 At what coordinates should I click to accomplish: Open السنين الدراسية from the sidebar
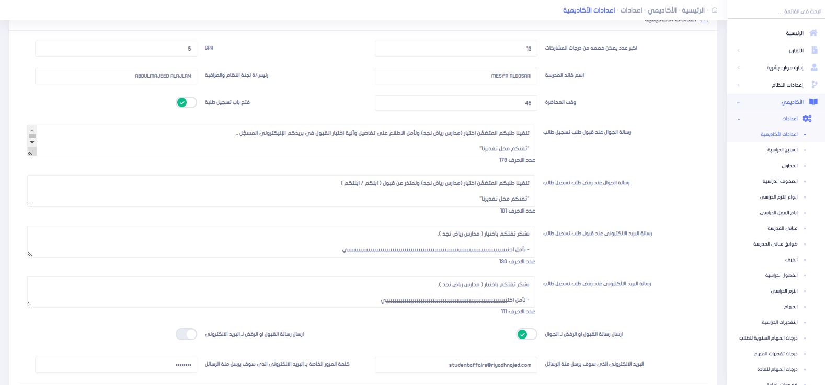click(782, 150)
